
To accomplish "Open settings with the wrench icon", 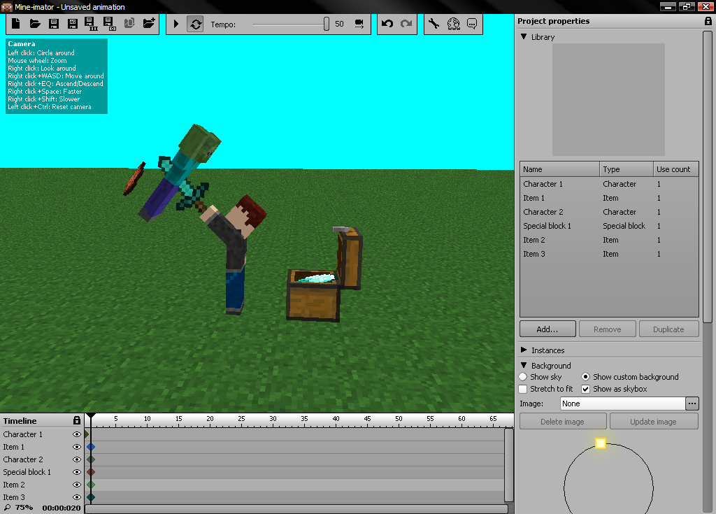I will coord(434,24).
